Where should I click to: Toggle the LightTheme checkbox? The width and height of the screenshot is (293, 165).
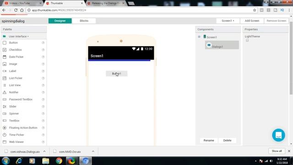coord(247,40)
